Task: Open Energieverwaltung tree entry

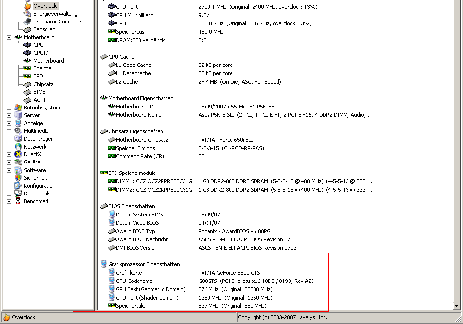Action: click(x=55, y=14)
